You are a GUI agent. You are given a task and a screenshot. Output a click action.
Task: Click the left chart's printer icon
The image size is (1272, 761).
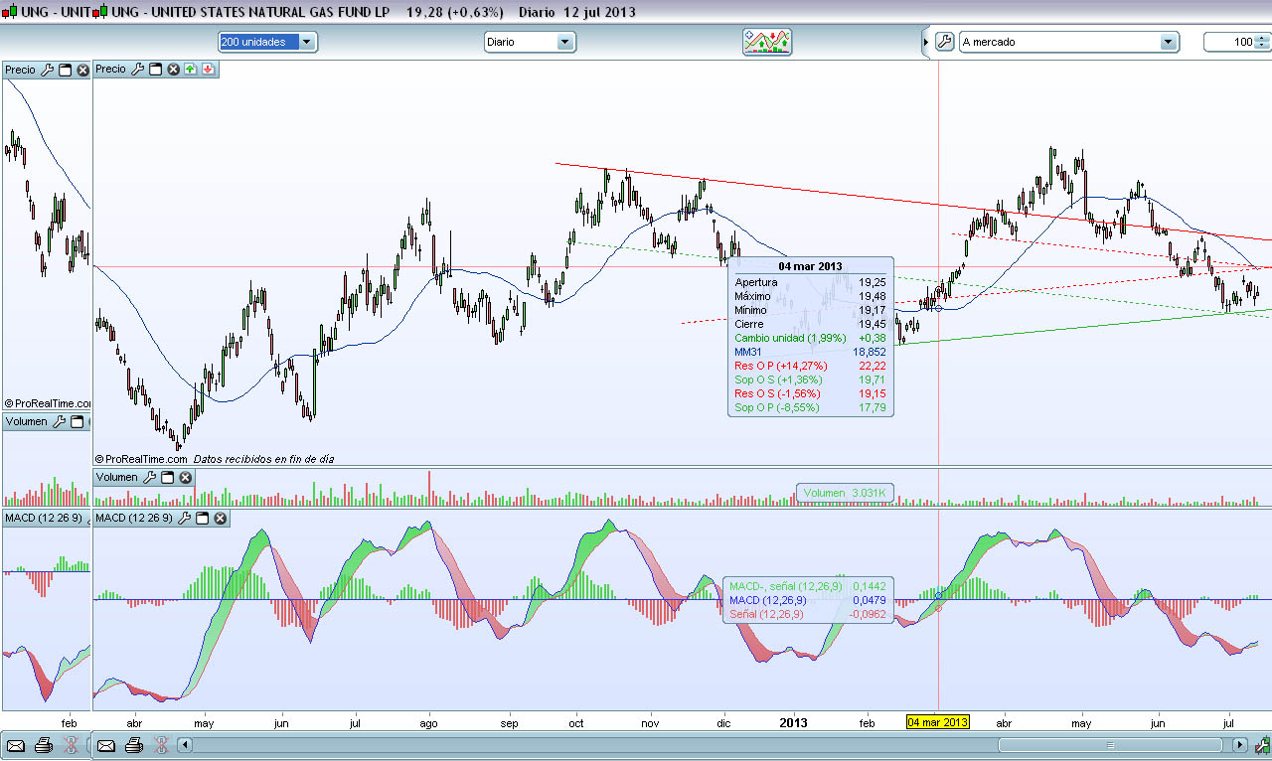[43, 745]
